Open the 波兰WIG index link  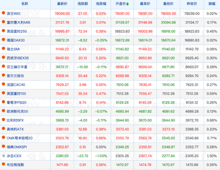(x=14, y=14)
